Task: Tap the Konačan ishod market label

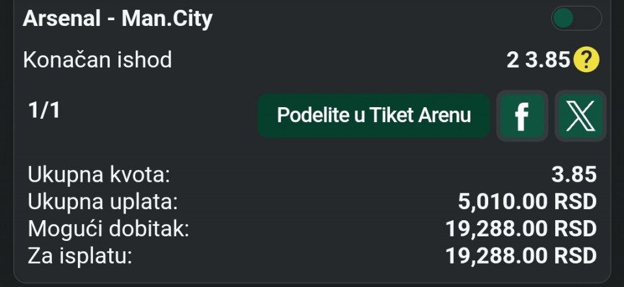Action: coord(97,60)
